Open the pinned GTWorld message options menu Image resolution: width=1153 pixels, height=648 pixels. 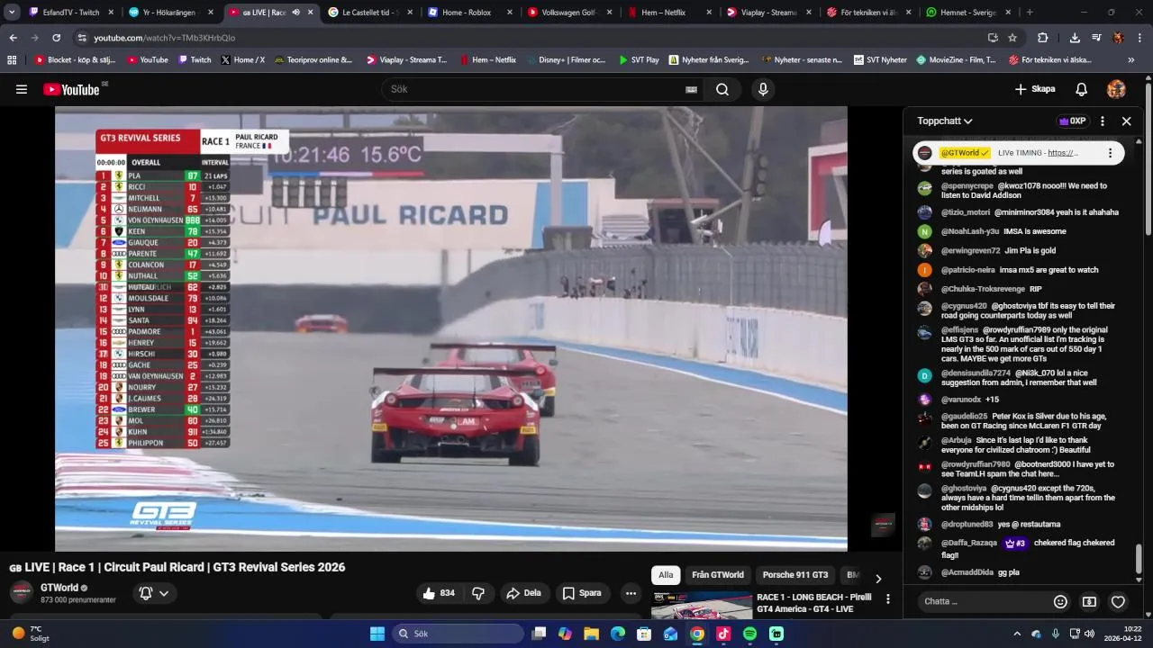pyautogui.click(x=1110, y=153)
